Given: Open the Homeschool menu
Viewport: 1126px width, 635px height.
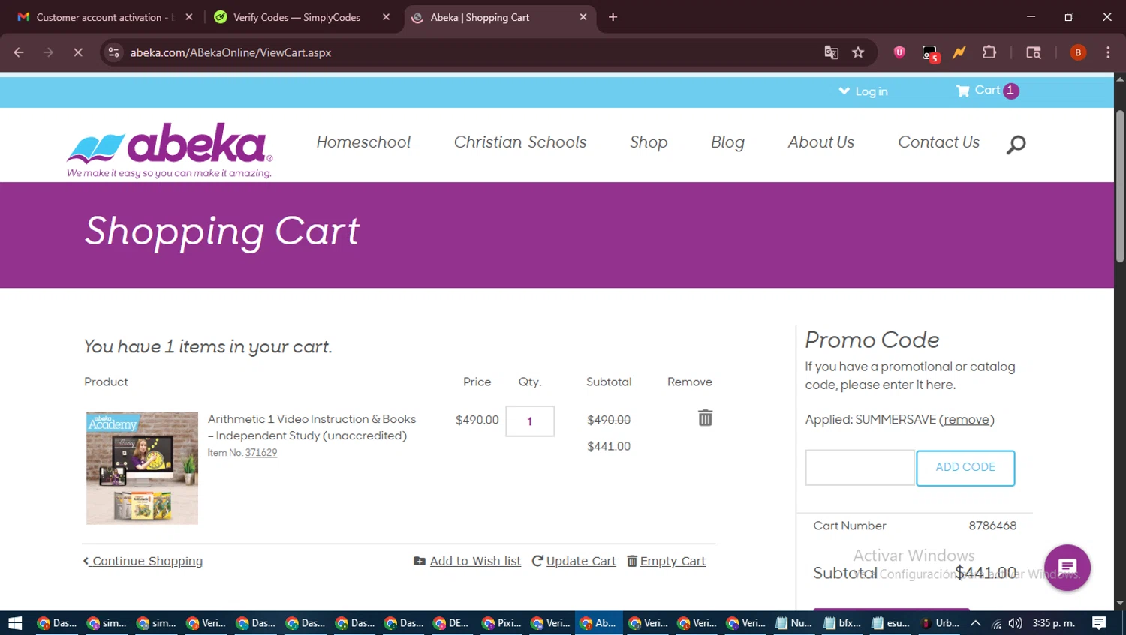Looking at the screenshot, I should pos(363,142).
